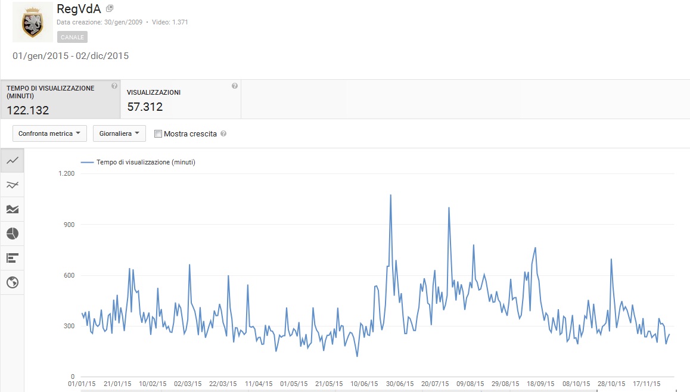
Task: Switch to the multi-line chart icon
Action: tap(13, 185)
